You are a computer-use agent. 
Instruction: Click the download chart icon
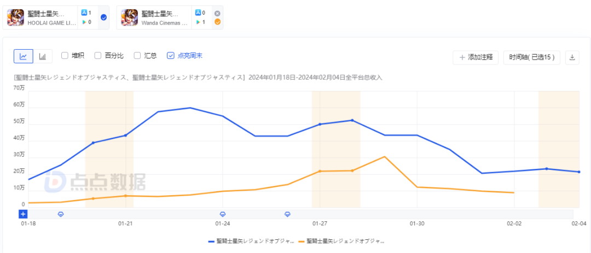(572, 57)
